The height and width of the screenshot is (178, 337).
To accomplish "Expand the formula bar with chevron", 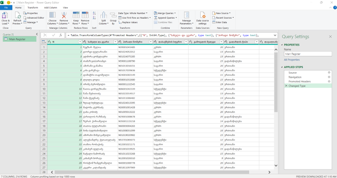I will (275, 35).
